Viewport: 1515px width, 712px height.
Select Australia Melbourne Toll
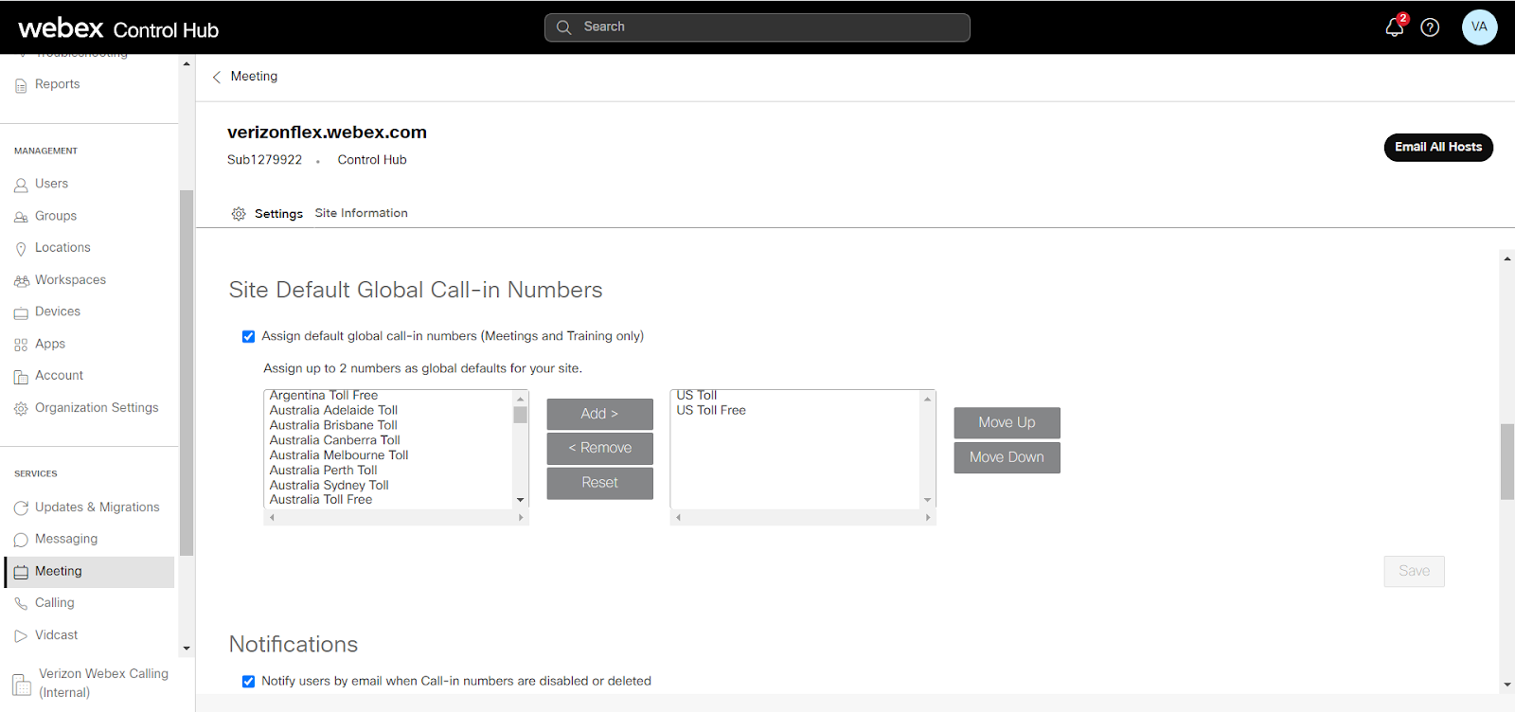(339, 455)
